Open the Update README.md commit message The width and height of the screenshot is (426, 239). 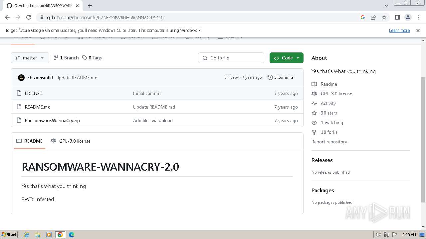(x=77, y=78)
